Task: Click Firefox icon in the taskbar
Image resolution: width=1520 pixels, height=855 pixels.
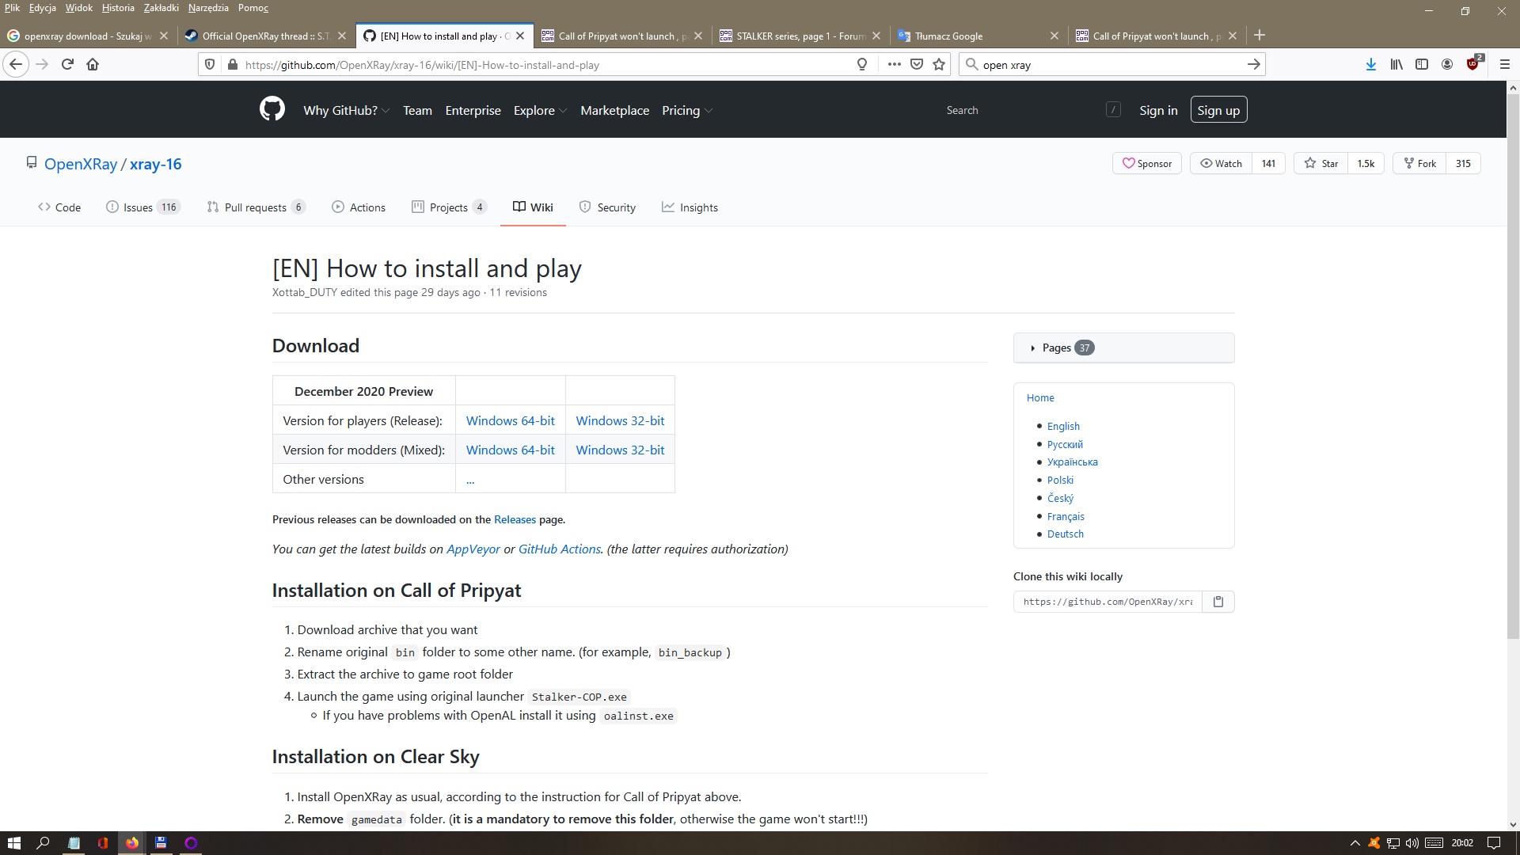Action: (x=131, y=843)
